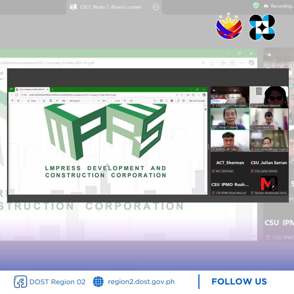Zoom in with the plus icon
This screenshot has height=294, width=294.
[x=99, y=101]
